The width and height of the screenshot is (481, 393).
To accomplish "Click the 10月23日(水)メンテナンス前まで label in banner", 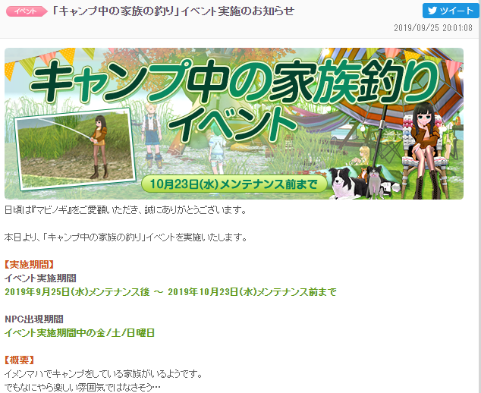I will coord(234,184).
